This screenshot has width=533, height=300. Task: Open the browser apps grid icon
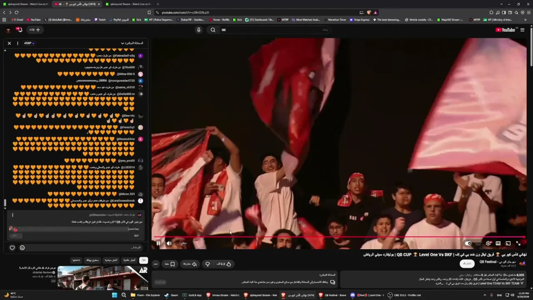point(4,20)
